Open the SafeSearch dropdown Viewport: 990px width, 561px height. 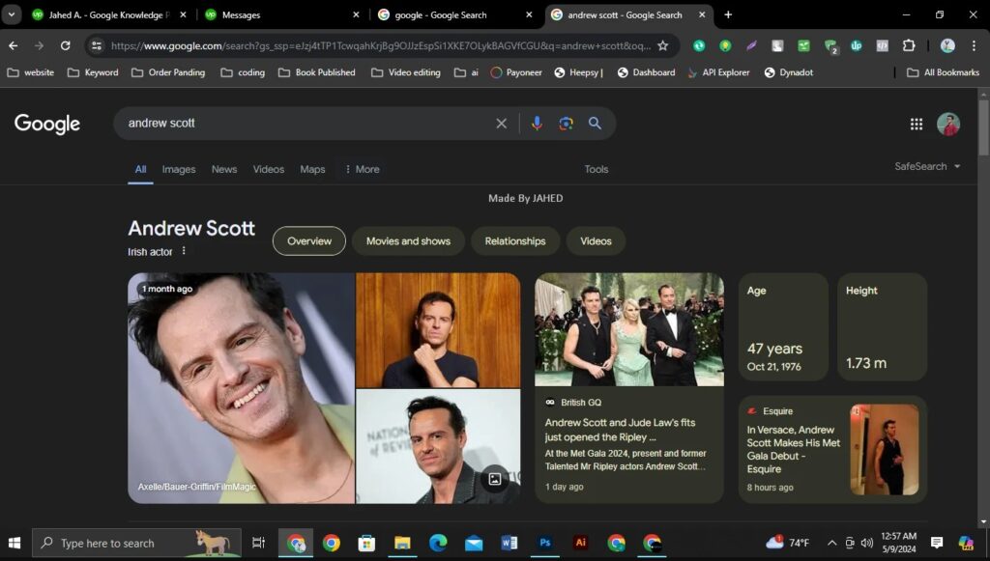[927, 166]
